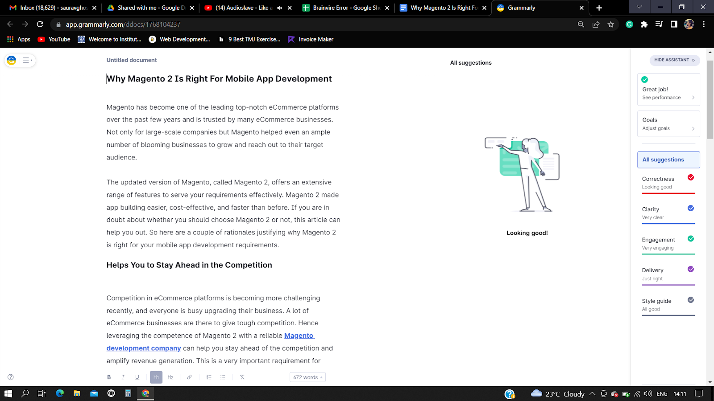Open the volume control in system tray

coord(648,394)
